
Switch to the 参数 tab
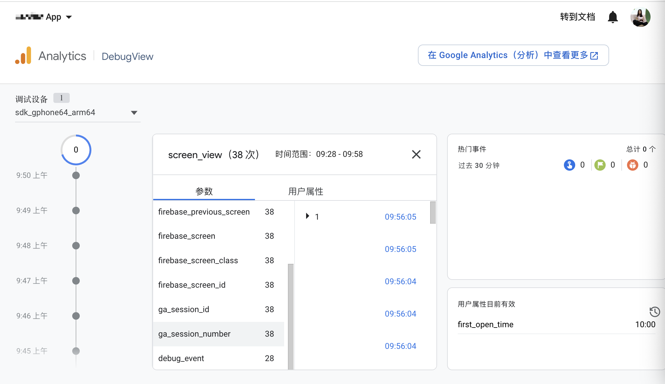(204, 191)
